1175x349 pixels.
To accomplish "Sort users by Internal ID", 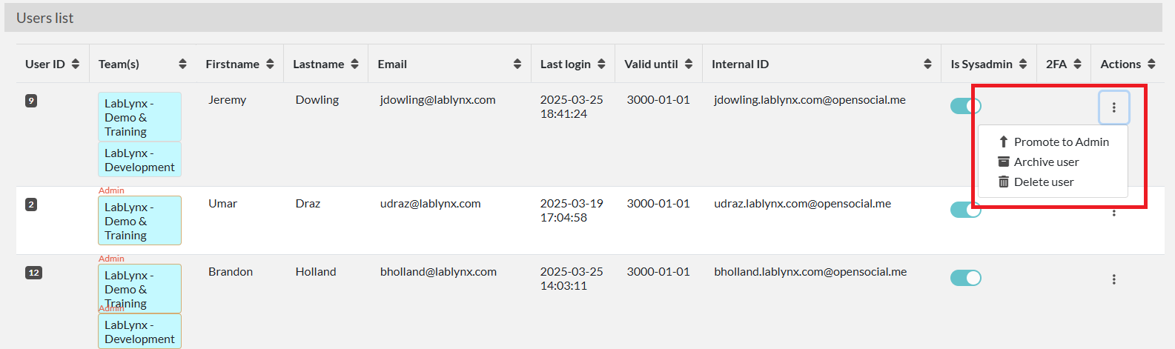I will 927,64.
